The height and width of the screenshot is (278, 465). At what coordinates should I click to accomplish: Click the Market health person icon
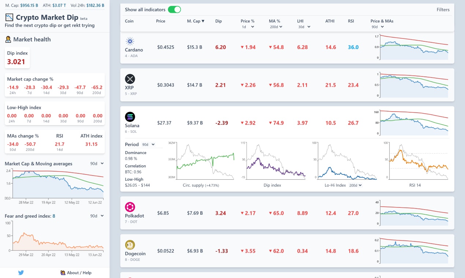(x=8, y=39)
